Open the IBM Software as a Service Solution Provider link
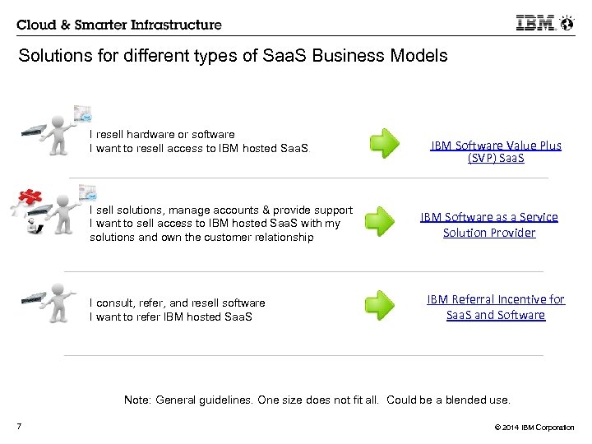The width and height of the screenshot is (592, 444). (488, 224)
